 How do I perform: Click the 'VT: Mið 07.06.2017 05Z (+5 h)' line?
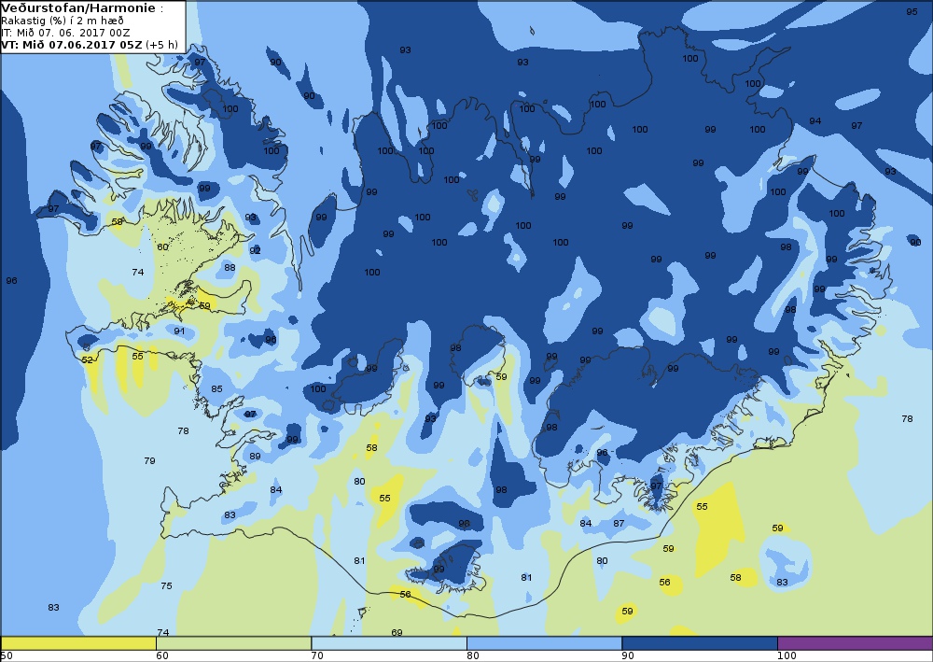tap(90, 44)
